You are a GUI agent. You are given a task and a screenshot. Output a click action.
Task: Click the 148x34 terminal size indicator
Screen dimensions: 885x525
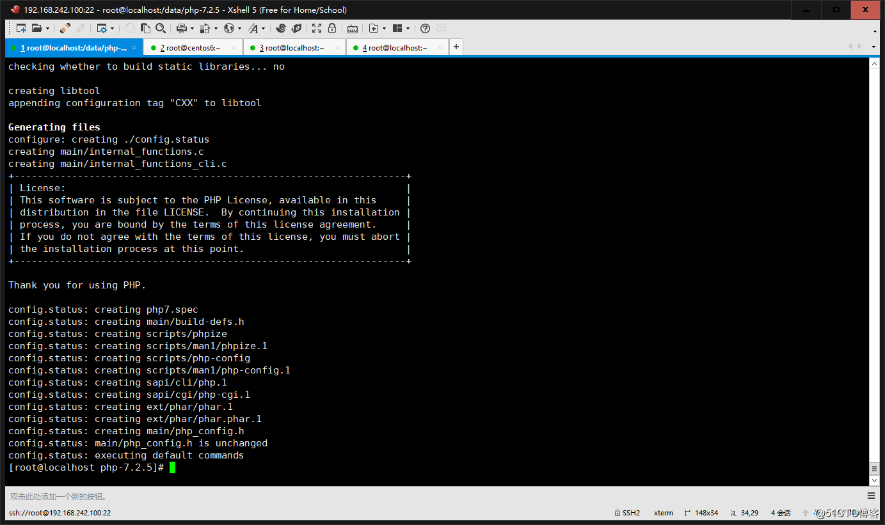(701, 513)
